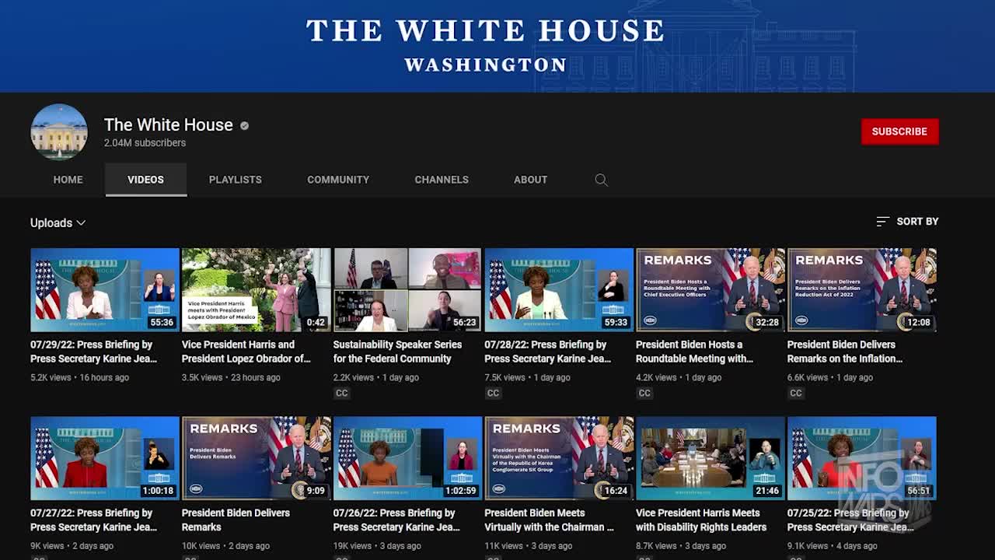This screenshot has width=995, height=560.
Task: Click 07/27/22 Press Briefing thumbnail 1:00:18
Action: coord(105,458)
